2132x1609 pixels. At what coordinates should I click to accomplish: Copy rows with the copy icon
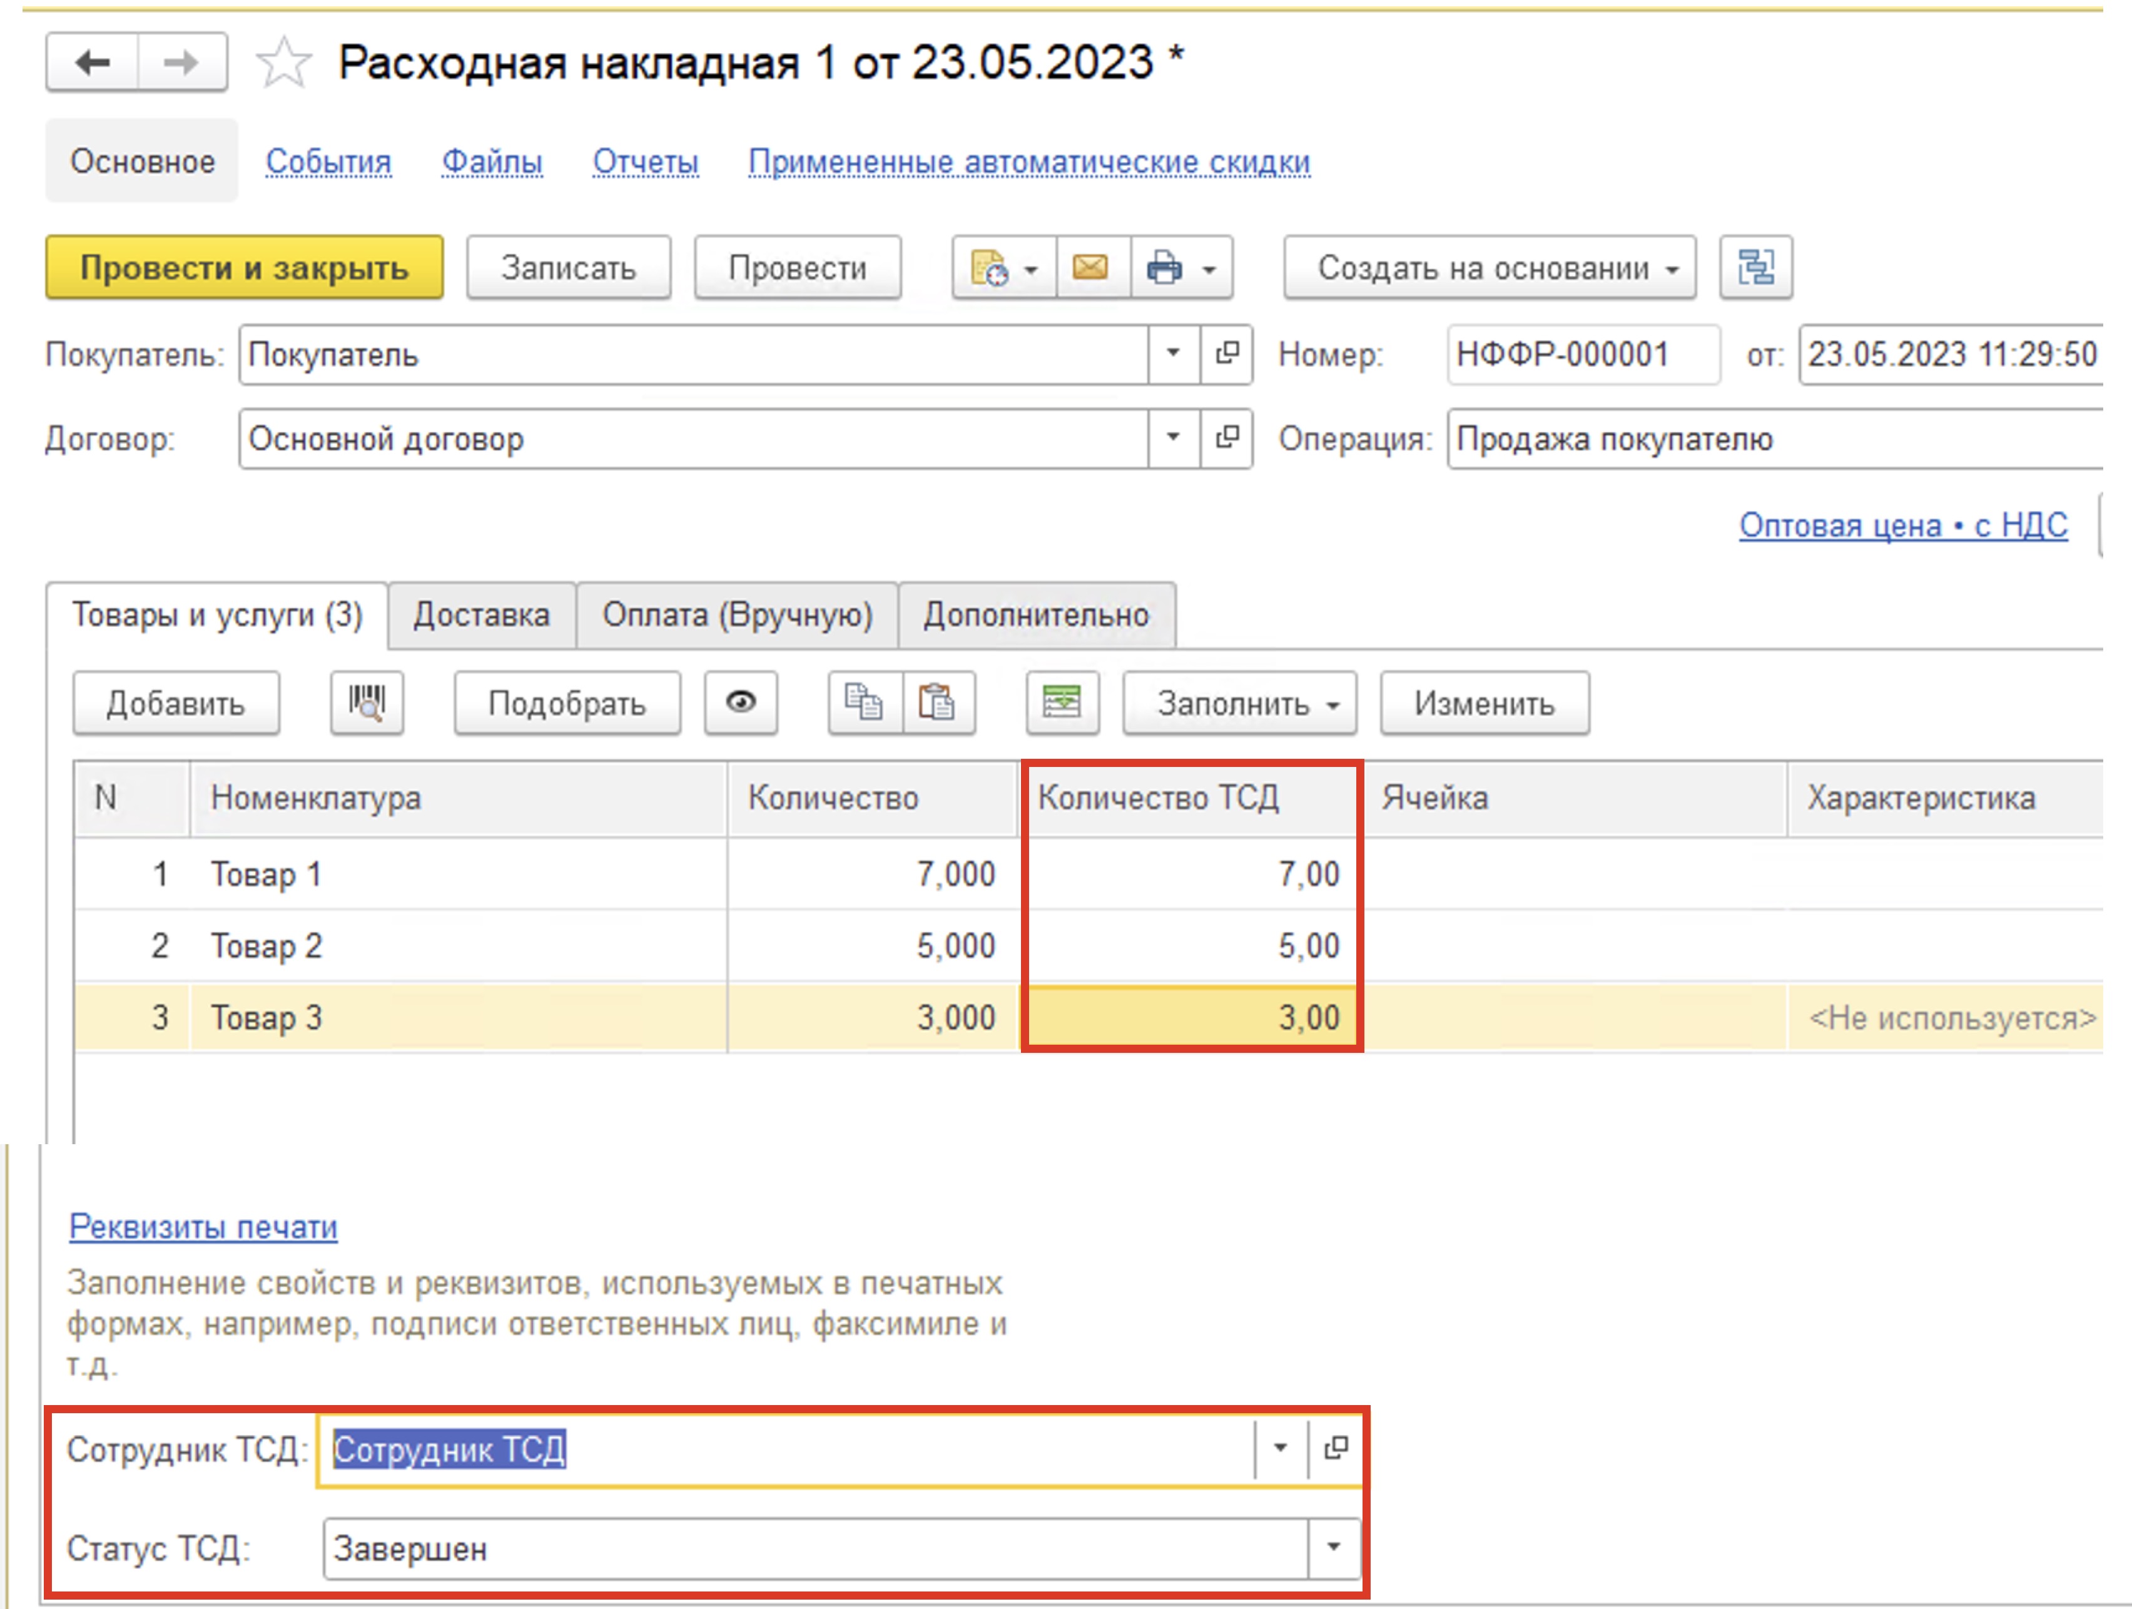pyautogui.click(x=865, y=704)
